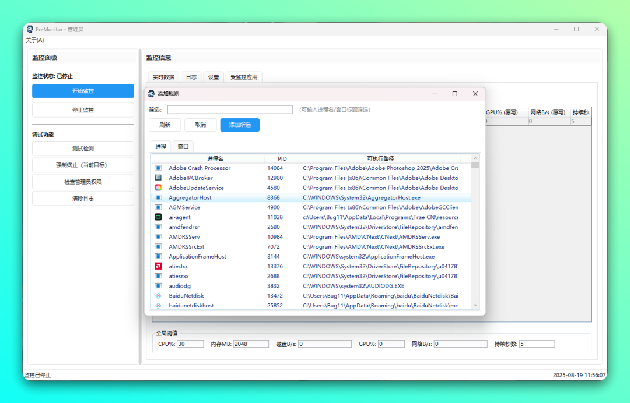Sort by the PID column header
The image size is (630, 403).
pos(282,159)
